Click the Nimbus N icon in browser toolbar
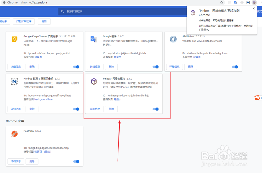Image resolution: width=262 pixels, height=173 pixels. click(248, 3)
